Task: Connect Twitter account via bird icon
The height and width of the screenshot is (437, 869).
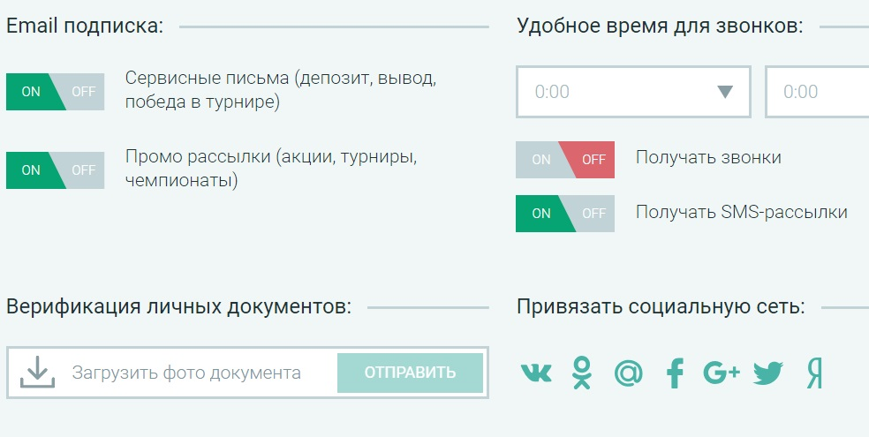Action: tap(768, 373)
